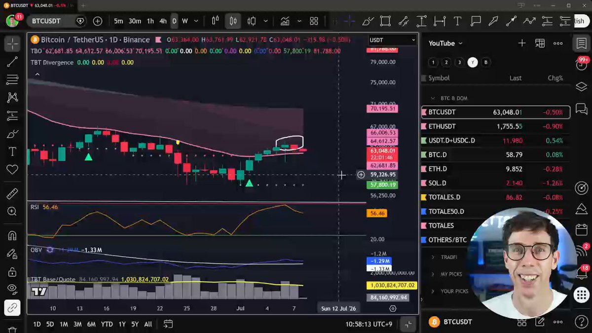Image resolution: width=592 pixels, height=333 pixels.
Task: Open the heart icons tool in left toolbar
Action: (x=12, y=170)
